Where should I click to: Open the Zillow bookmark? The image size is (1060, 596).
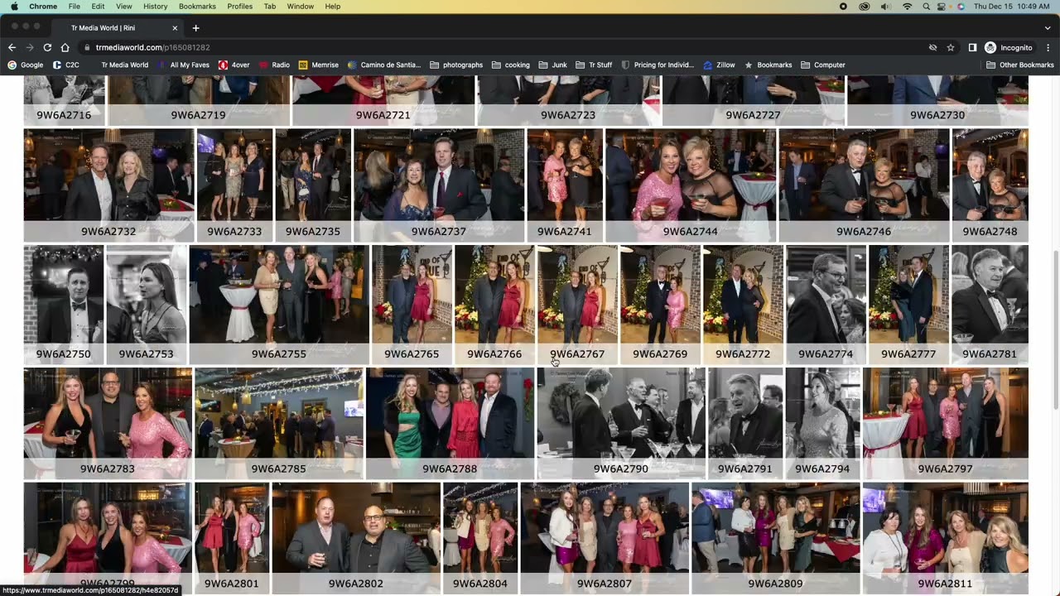coord(720,65)
